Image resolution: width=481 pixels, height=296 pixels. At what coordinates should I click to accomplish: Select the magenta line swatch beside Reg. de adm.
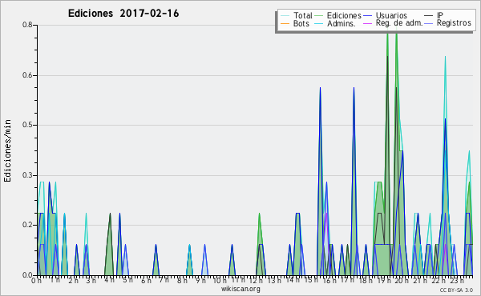click(x=368, y=23)
